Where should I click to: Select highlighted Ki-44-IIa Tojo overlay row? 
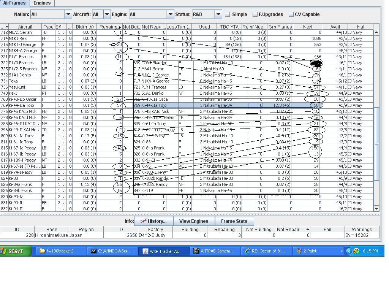[x=226, y=105]
